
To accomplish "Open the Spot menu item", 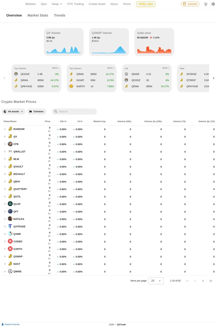I will [44, 4].
